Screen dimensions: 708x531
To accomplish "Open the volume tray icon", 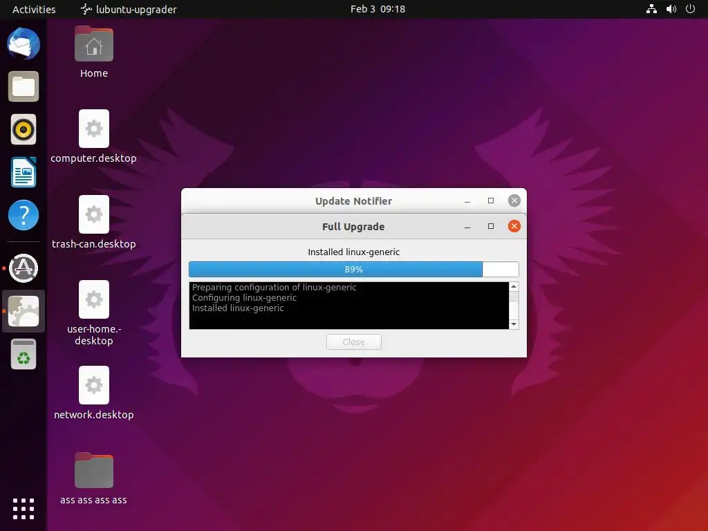I will click(671, 9).
